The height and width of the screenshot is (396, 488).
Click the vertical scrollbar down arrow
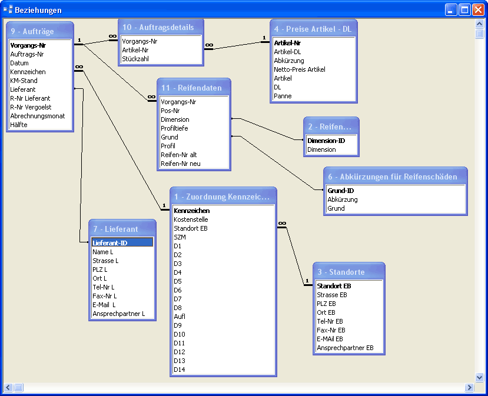[x=479, y=377]
